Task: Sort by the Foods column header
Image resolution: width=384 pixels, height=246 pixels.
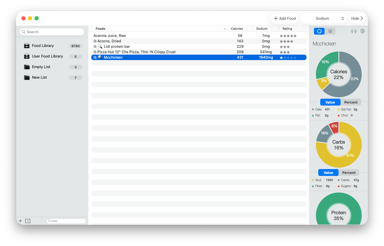Action: click(x=159, y=29)
